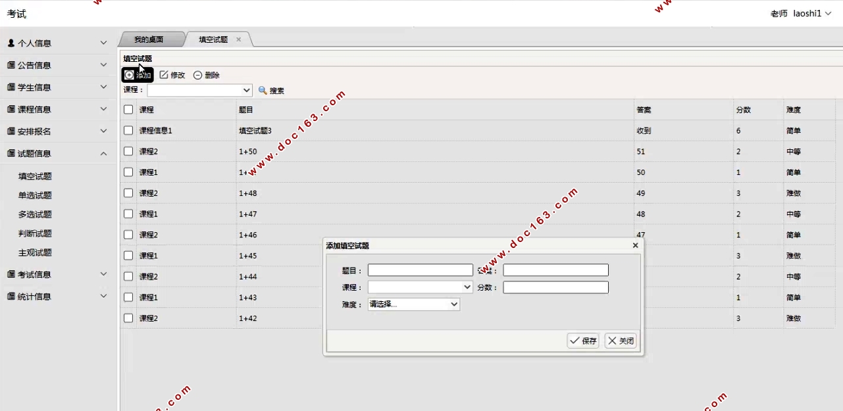This screenshot has height=411, width=843.
Task: Expand the 课程信息 chevron
Action: click(x=103, y=109)
